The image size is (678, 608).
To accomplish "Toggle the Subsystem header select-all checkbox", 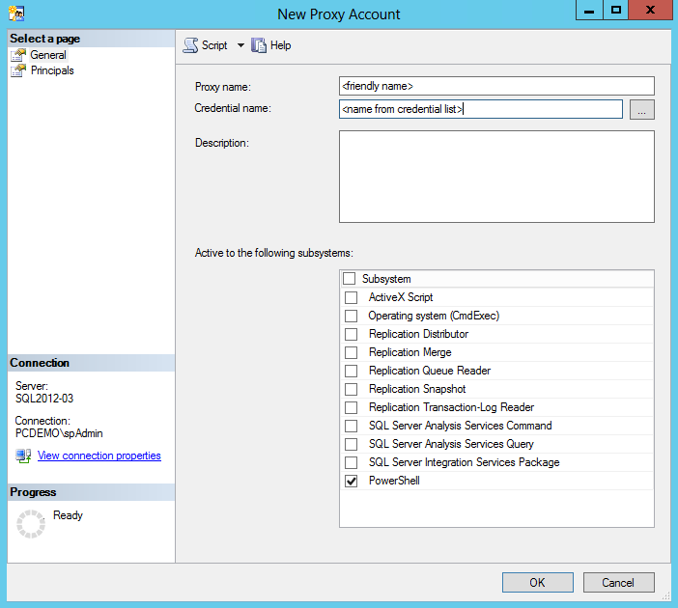I will point(349,278).
